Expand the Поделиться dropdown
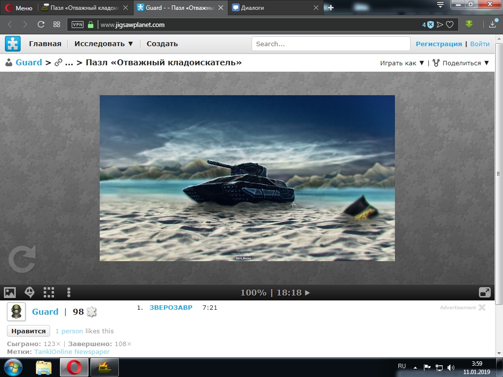Screen dimensions: 503x377 (x=461, y=63)
